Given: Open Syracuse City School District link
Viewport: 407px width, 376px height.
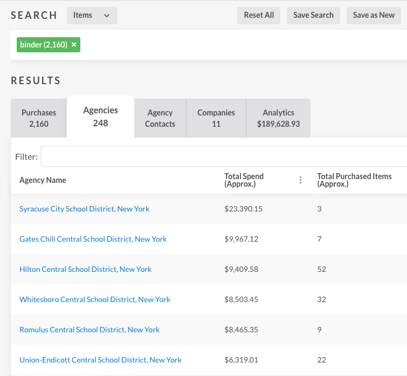Looking at the screenshot, I should (84, 209).
